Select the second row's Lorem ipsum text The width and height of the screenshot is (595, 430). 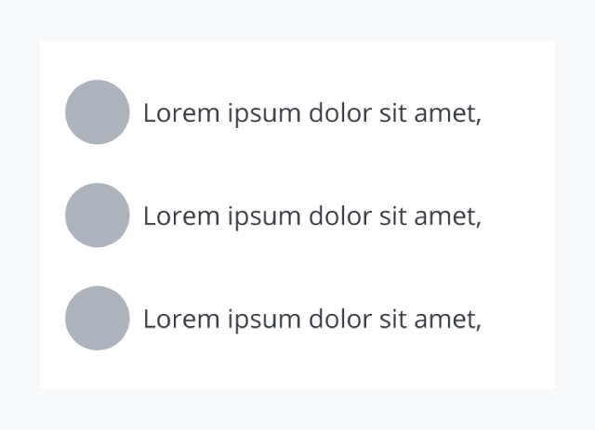pyautogui.click(x=311, y=216)
